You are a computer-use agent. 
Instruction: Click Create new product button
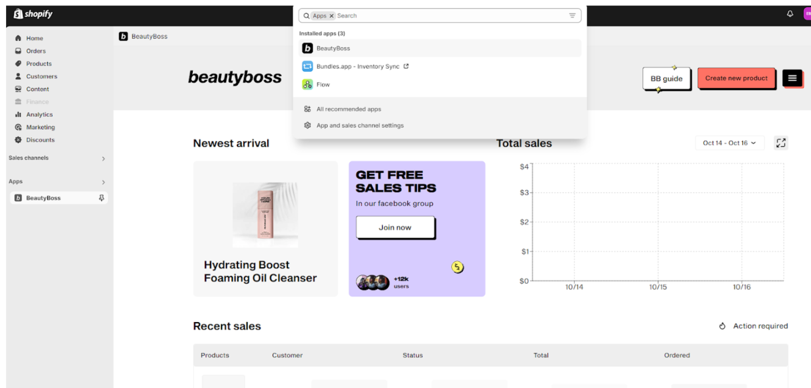click(736, 78)
